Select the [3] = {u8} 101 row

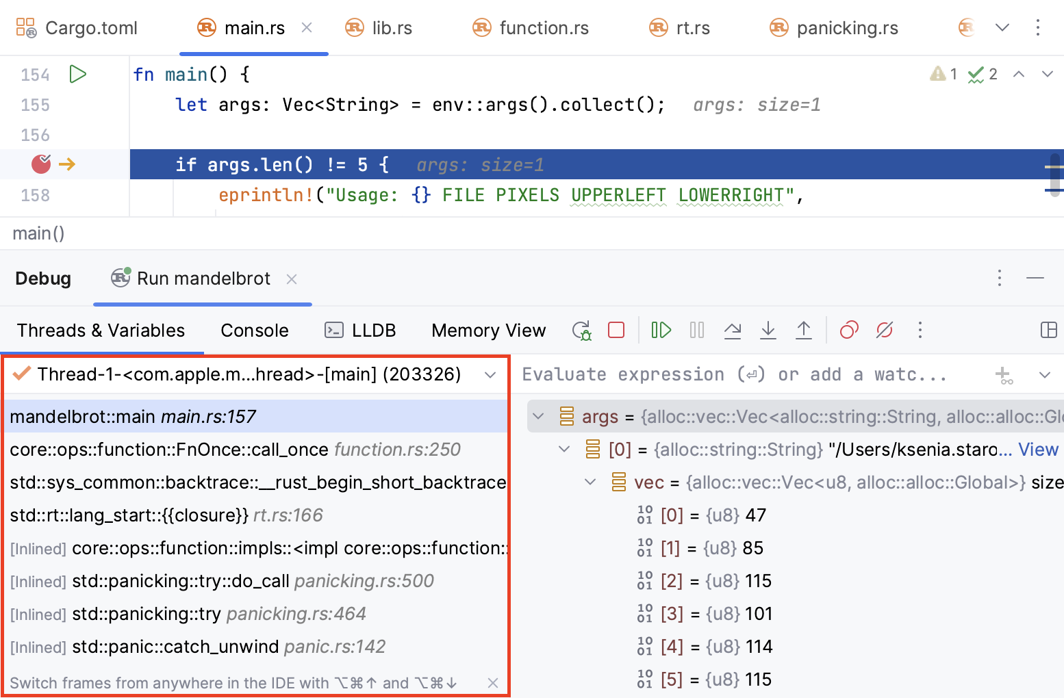coord(796,614)
